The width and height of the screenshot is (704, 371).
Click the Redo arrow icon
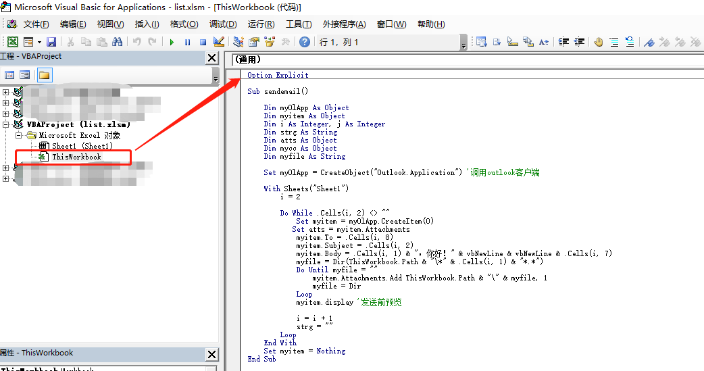[x=153, y=42]
